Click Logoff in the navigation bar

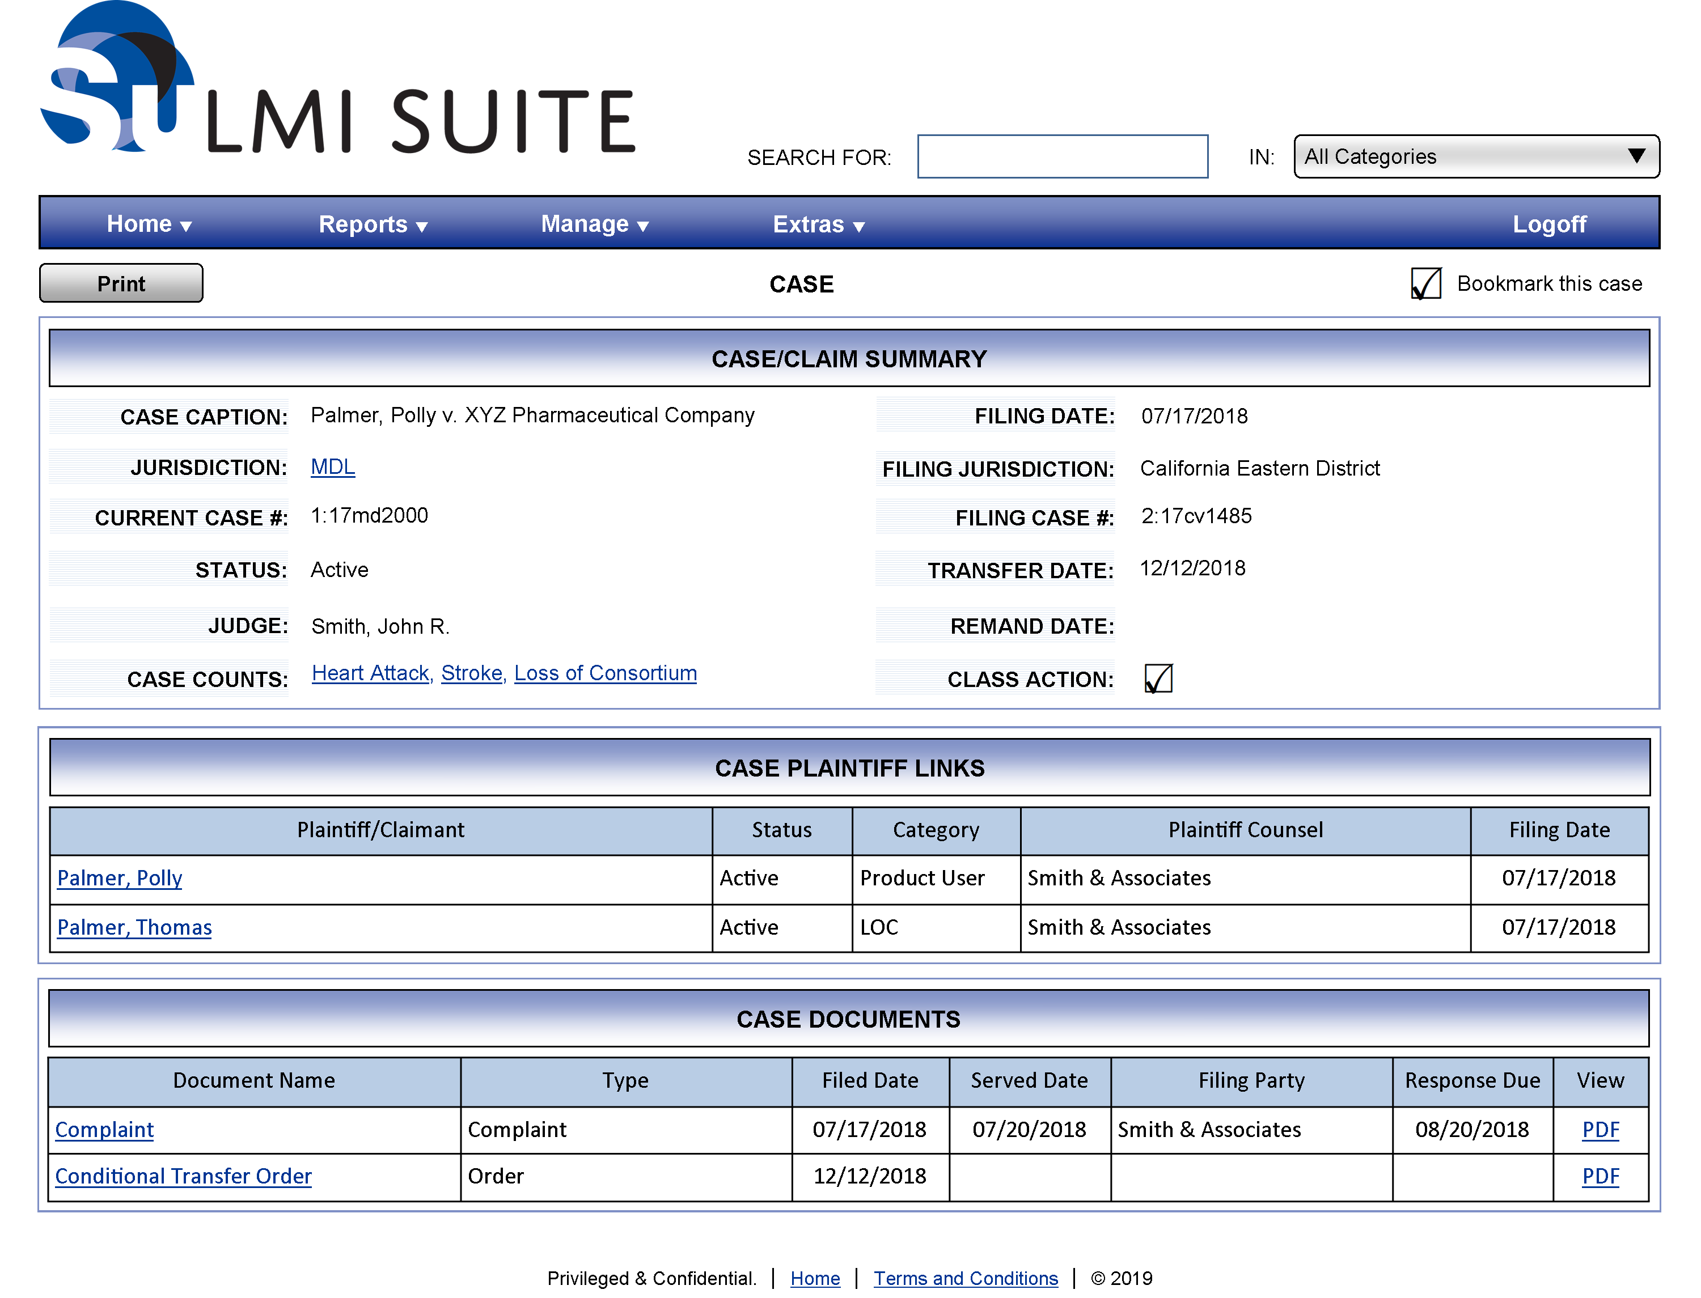[x=1548, y=224]
